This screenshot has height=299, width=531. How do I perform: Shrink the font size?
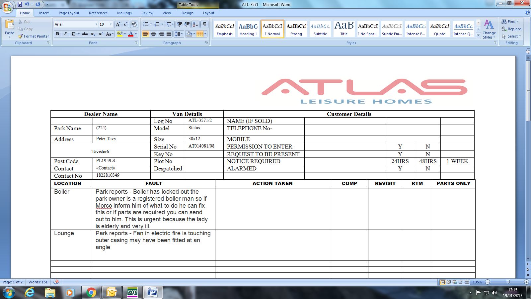click(x=125, y=24)
